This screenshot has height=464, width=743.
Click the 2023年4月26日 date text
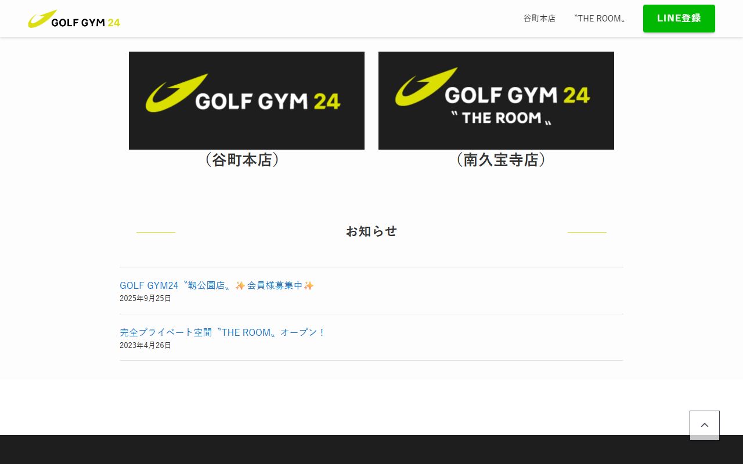[145, 345]
